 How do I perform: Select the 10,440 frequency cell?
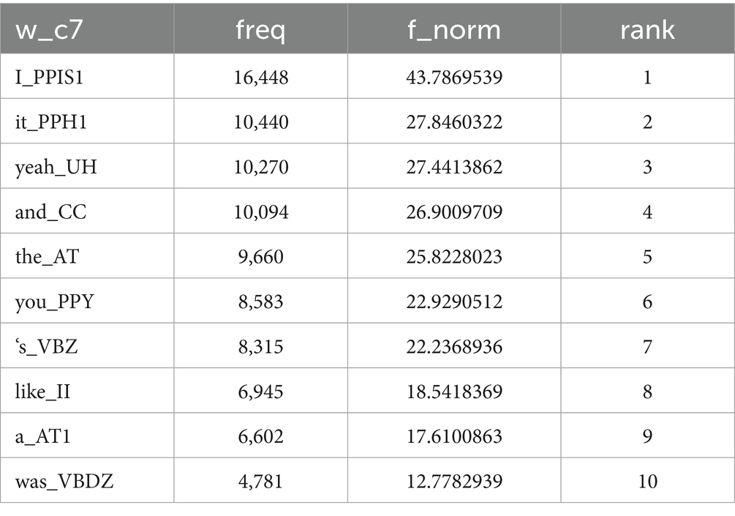tap(260, 122)
